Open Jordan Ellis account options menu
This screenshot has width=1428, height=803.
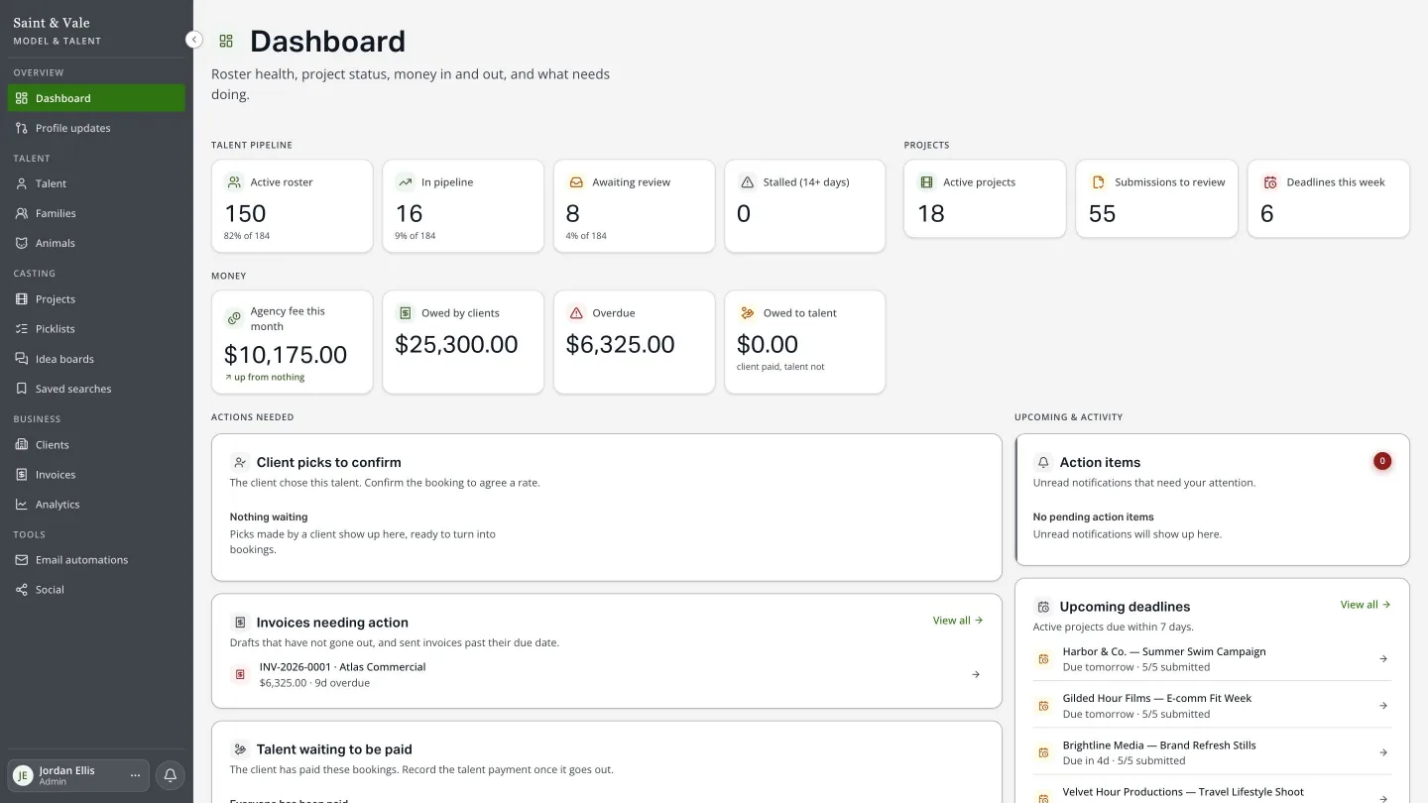136,775
